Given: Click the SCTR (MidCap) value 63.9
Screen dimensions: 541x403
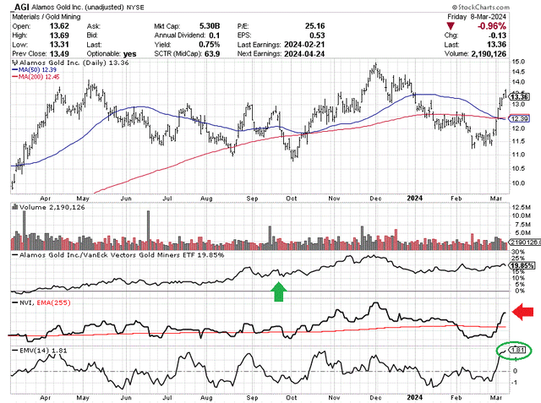Looking at the screenshot, I should 212,54.
